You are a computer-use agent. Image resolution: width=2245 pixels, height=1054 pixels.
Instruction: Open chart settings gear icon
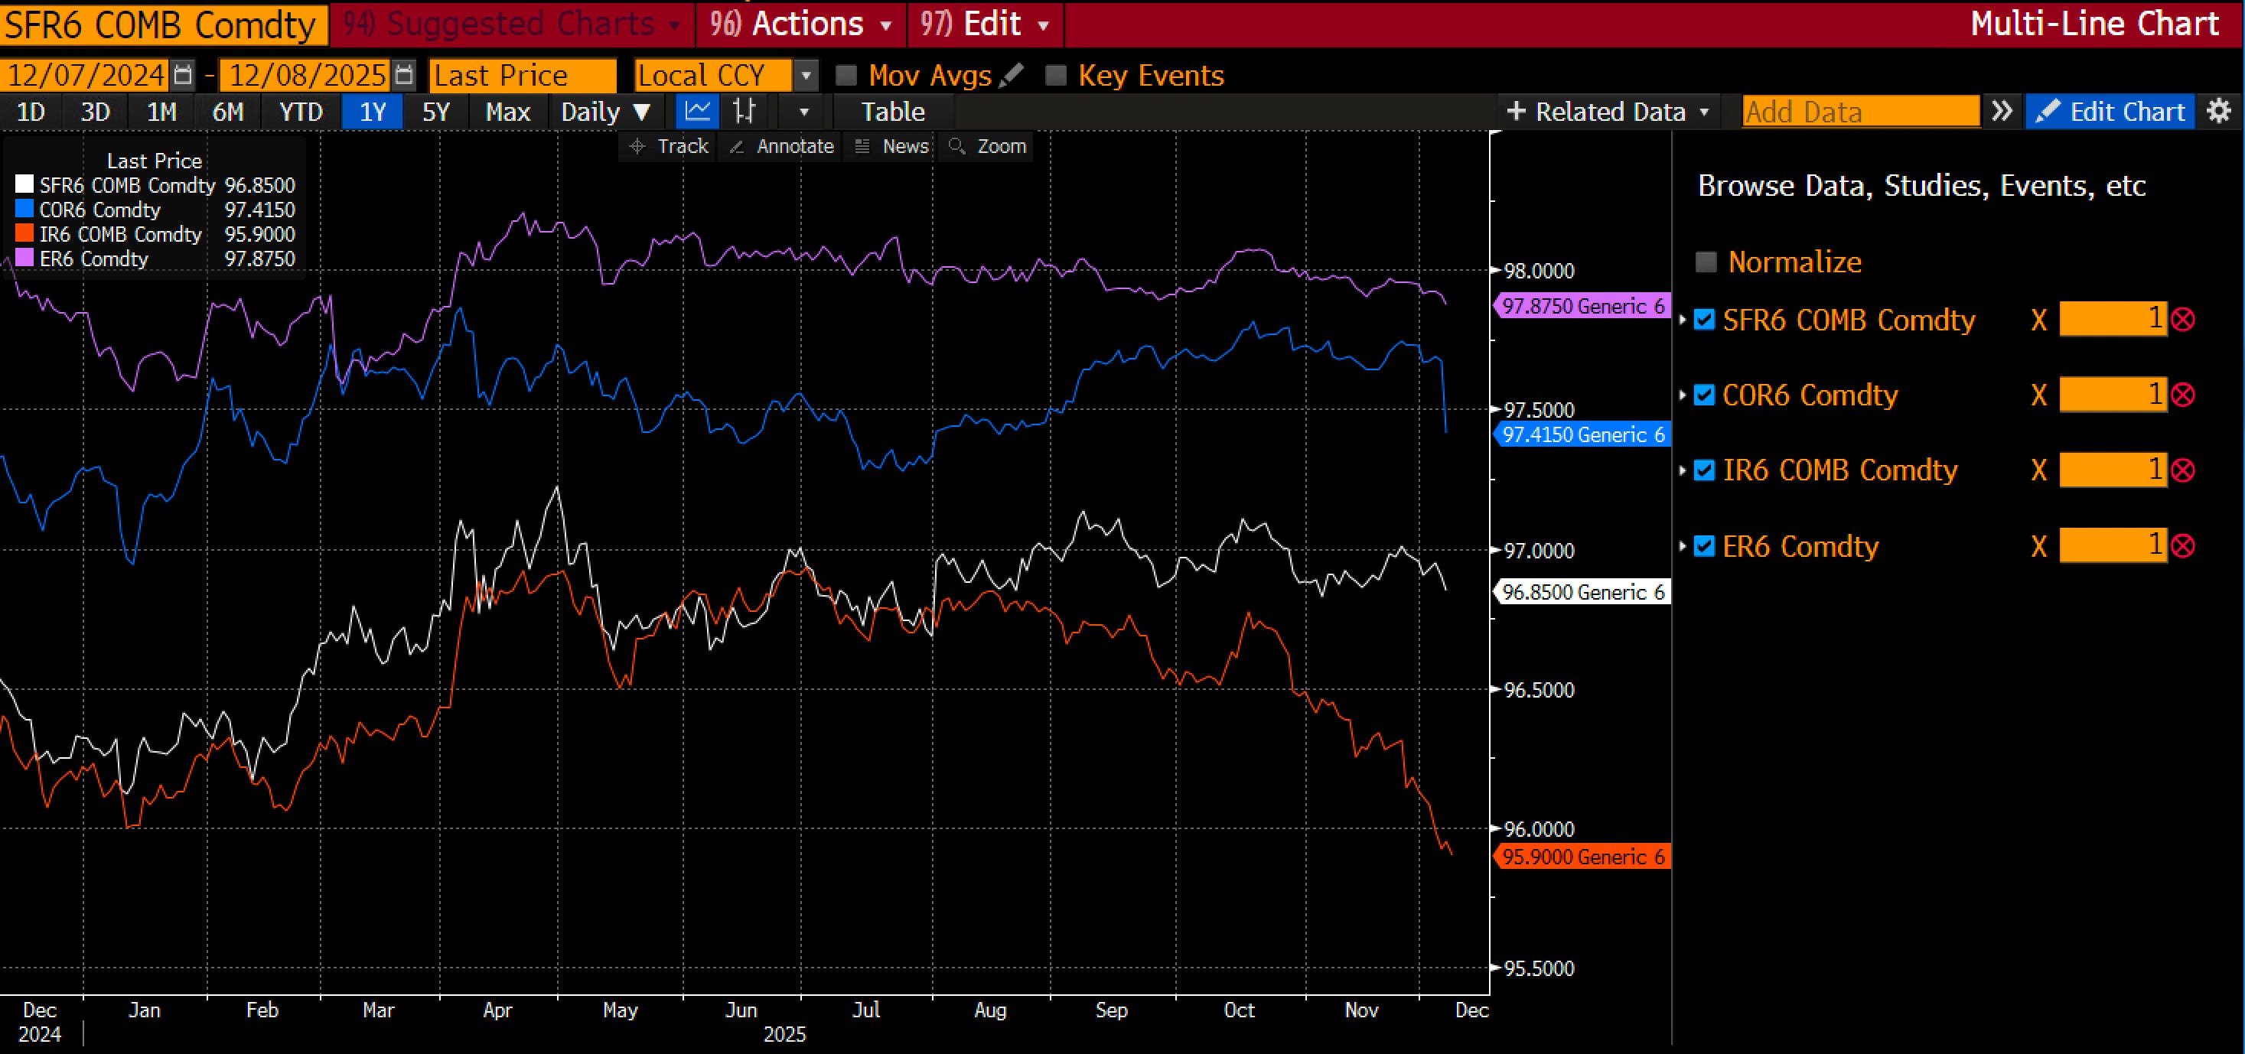(x=2219, y=112)
